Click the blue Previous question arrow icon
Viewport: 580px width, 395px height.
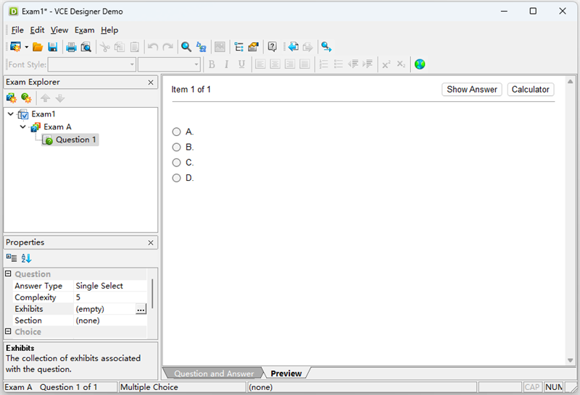point(294,47)
